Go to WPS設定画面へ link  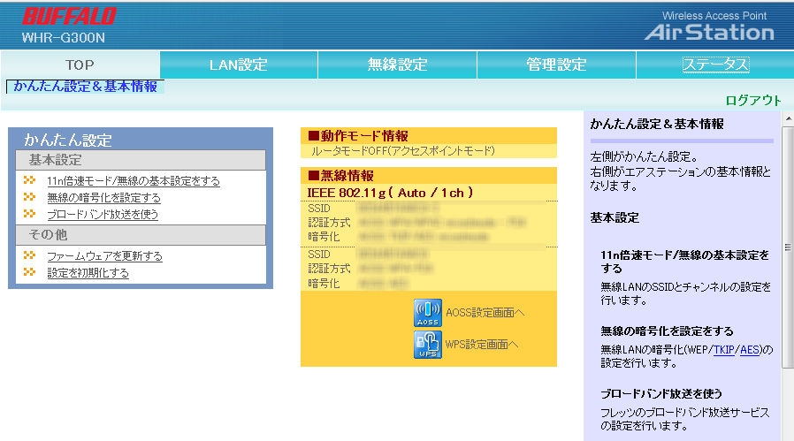[x=481, y=345]
